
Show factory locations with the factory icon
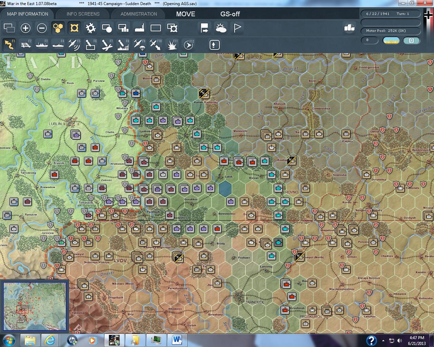(139, 28)
